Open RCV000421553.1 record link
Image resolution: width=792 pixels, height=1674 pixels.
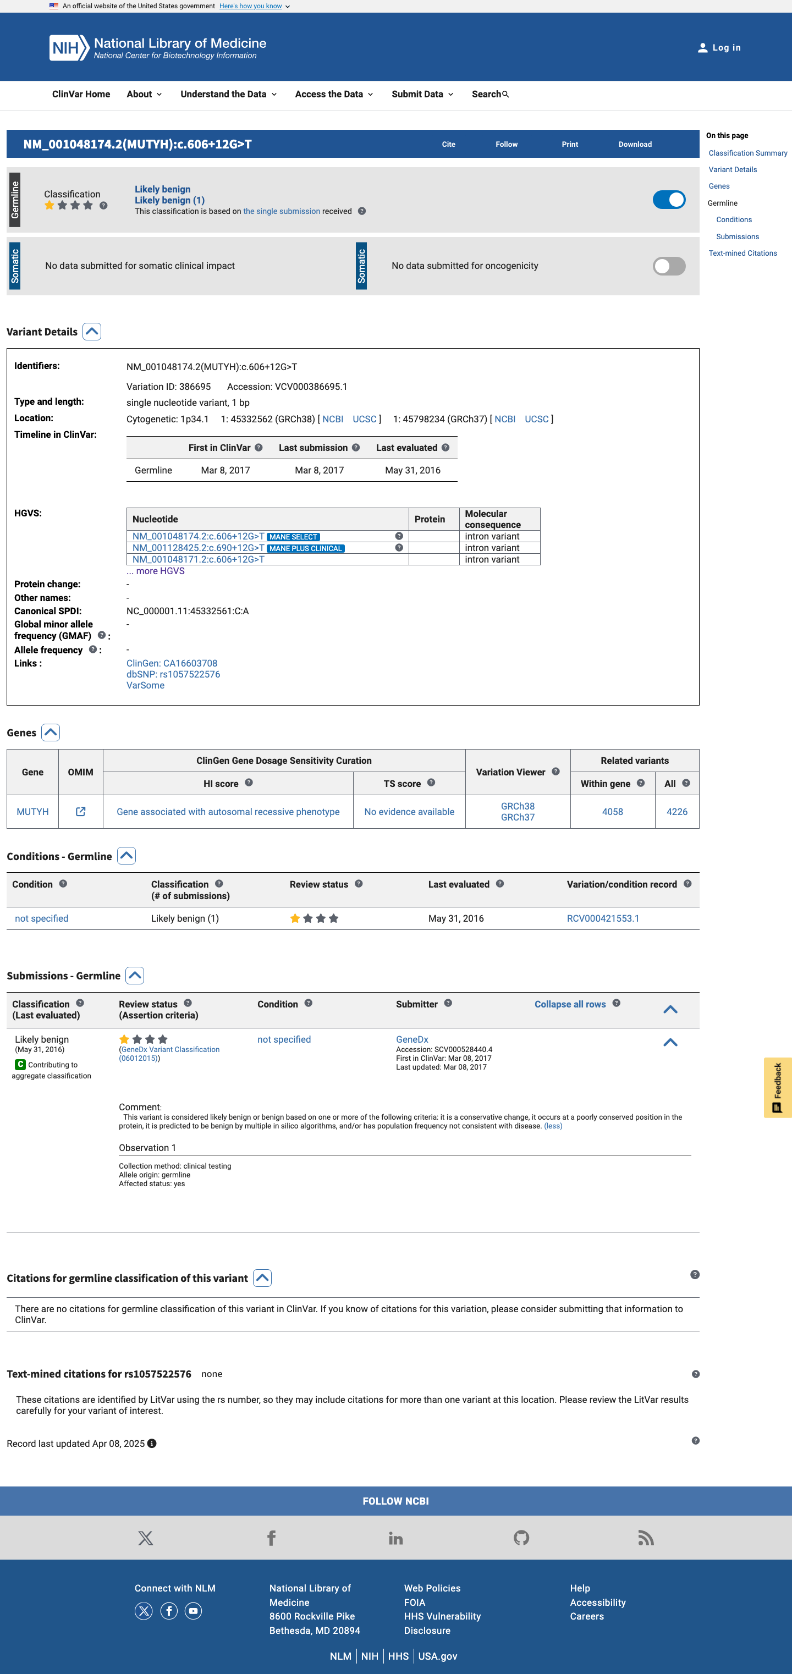coord(603,918)
